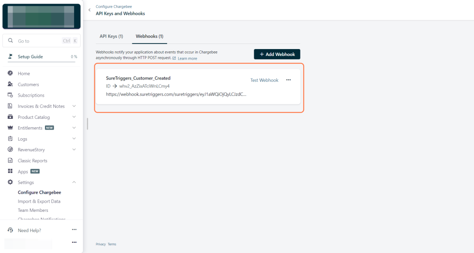Collapse the Settings section

[x=74, y=182]
